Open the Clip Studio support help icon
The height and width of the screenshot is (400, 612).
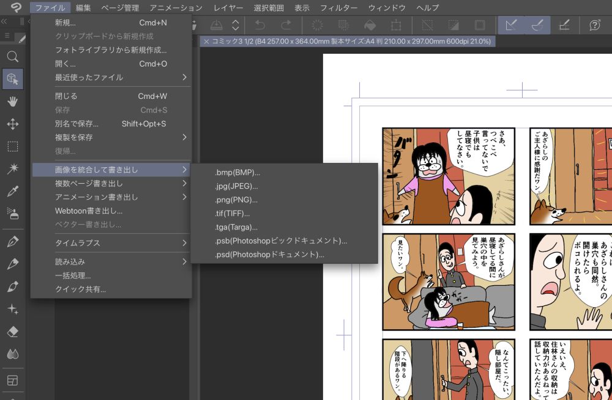(x=594, y=25)
